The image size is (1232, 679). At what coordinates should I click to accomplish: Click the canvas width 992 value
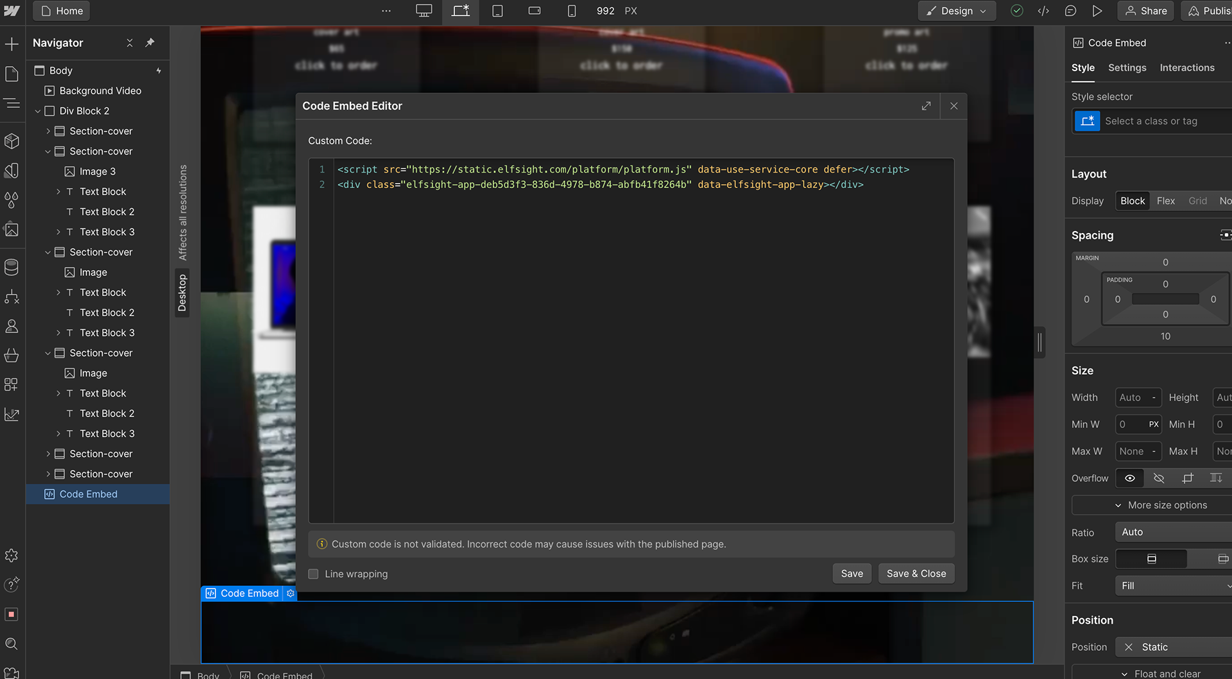point(605,11)
